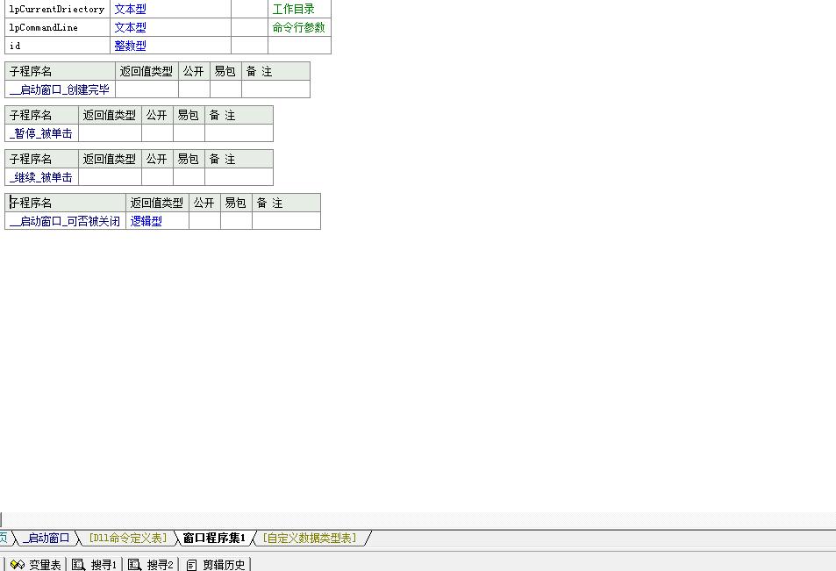The image size is (836, 571).
Task: Click 子程序名 header above __启动窗口_可否被关闭
Action: click(x=65, y=203)
